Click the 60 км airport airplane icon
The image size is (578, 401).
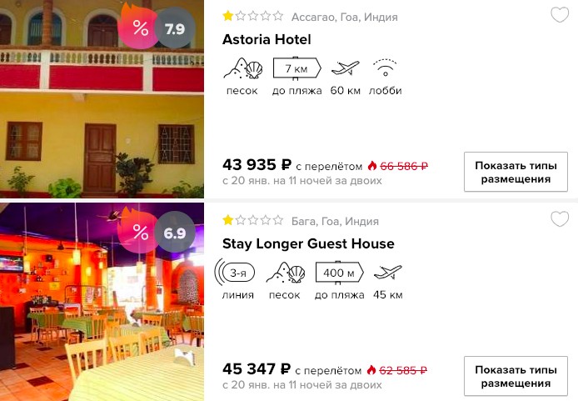click(345, 68)
